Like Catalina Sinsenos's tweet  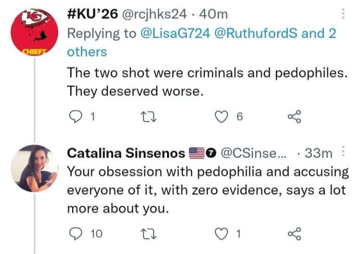click(221, 232)
